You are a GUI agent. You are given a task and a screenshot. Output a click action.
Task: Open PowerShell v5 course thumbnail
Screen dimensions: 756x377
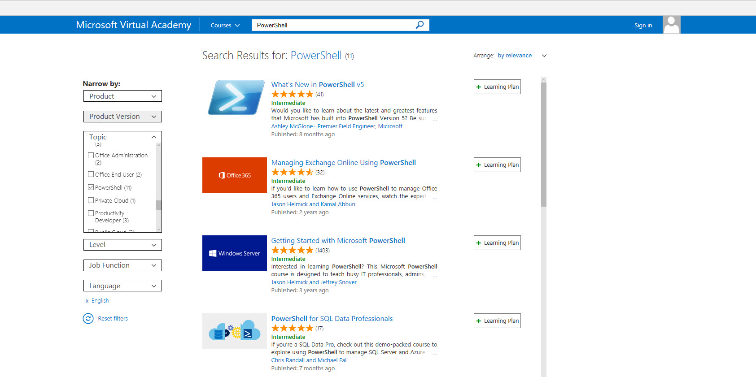tap(236, 97)
